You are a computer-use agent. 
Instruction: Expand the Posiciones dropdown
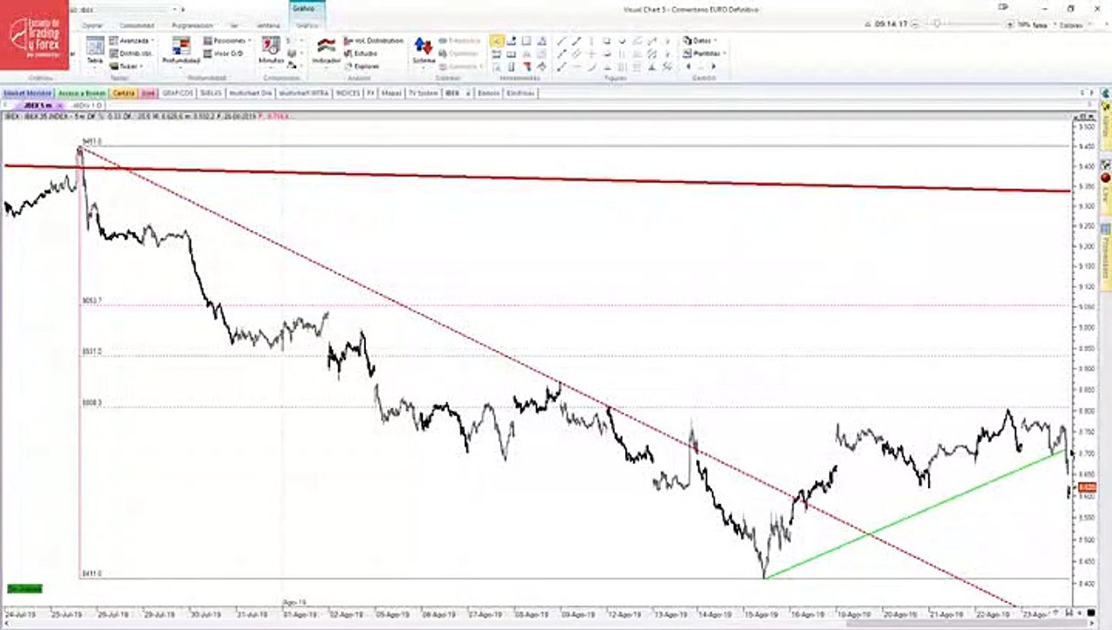(x=227, y=41)
